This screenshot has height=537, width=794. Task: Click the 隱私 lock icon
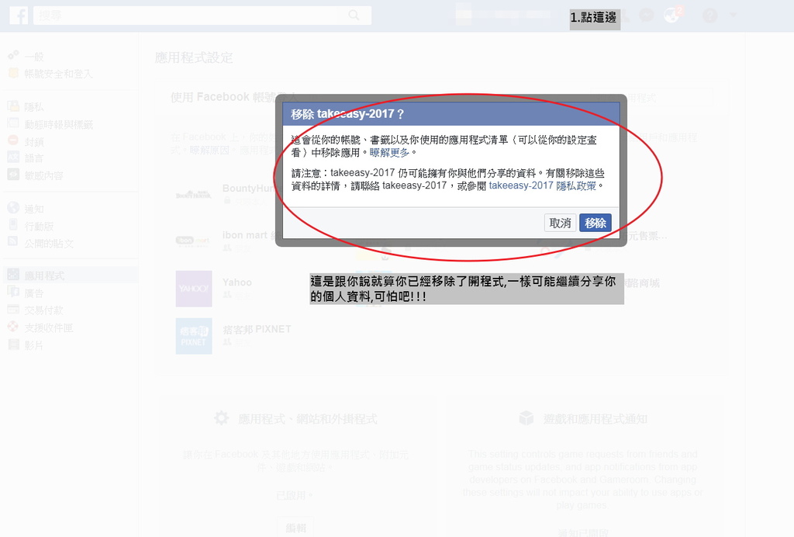(13, 106)
